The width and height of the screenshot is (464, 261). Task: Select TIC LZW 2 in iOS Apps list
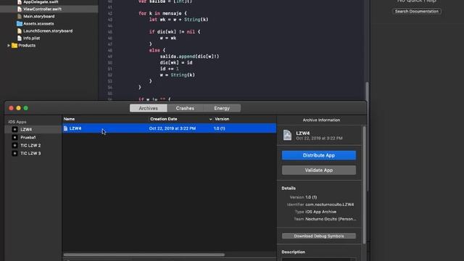[x=30, y=145]
